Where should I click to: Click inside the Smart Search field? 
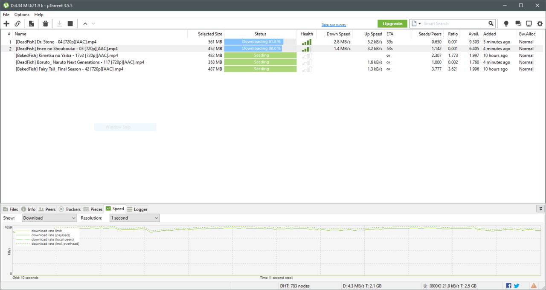(454, 24)
